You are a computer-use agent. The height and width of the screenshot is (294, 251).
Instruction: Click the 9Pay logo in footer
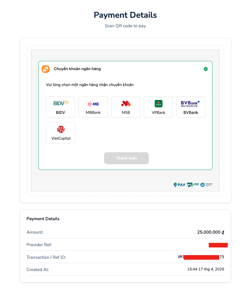click(179, 185)
